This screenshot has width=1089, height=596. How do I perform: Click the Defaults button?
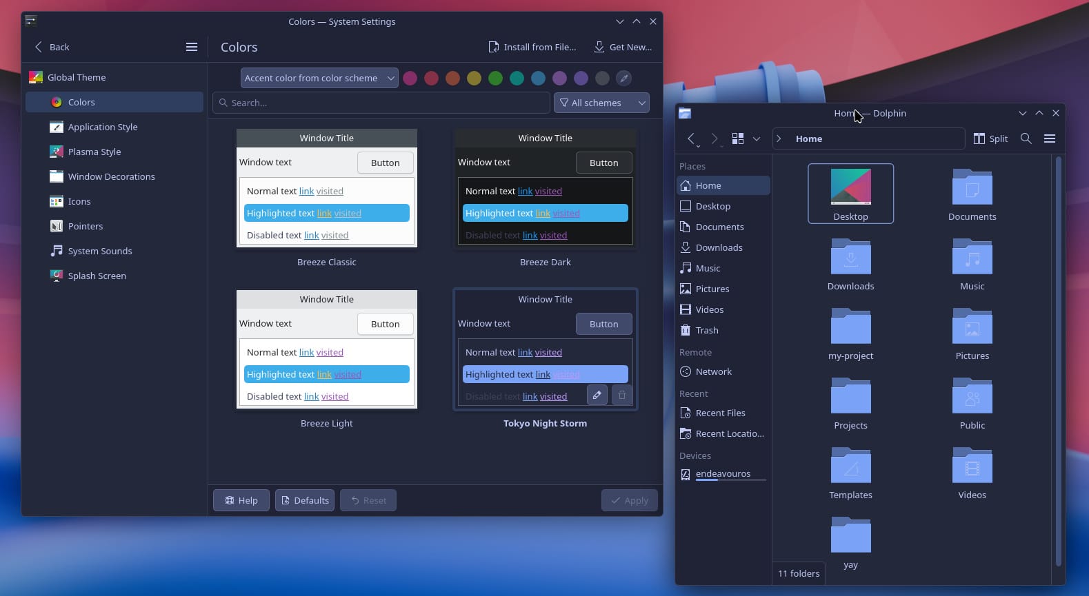tap(305, 500)
